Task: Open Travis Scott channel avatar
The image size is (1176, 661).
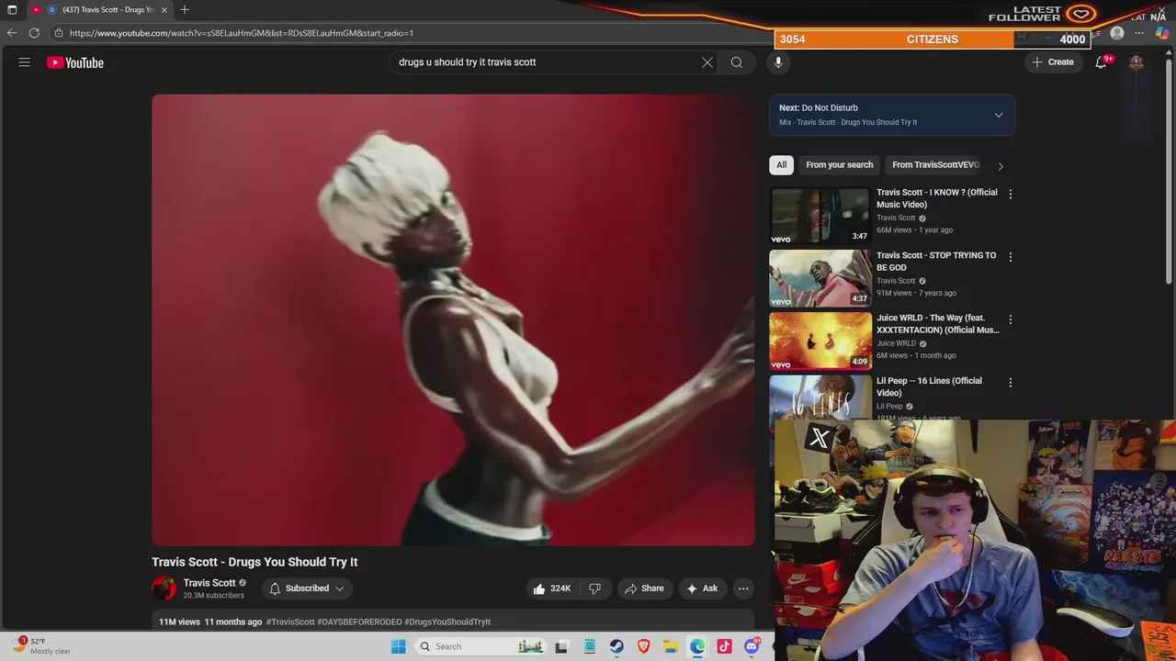Action: click(164, 588)
